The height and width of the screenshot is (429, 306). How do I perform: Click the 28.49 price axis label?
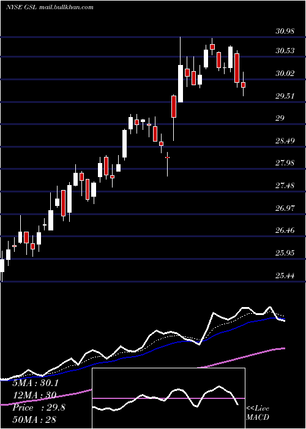pyautogui.click(x=285, y=141)
